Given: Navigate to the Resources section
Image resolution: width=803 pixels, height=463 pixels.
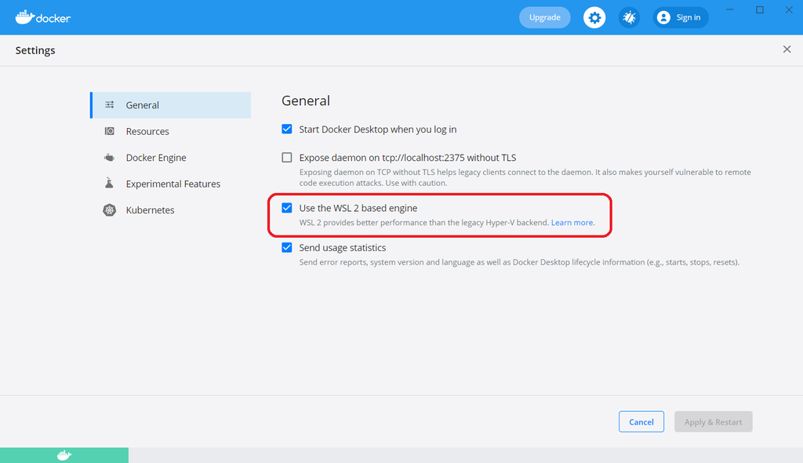Looking at the screenshot, I should pyautogui.click(x=148, y=131).
